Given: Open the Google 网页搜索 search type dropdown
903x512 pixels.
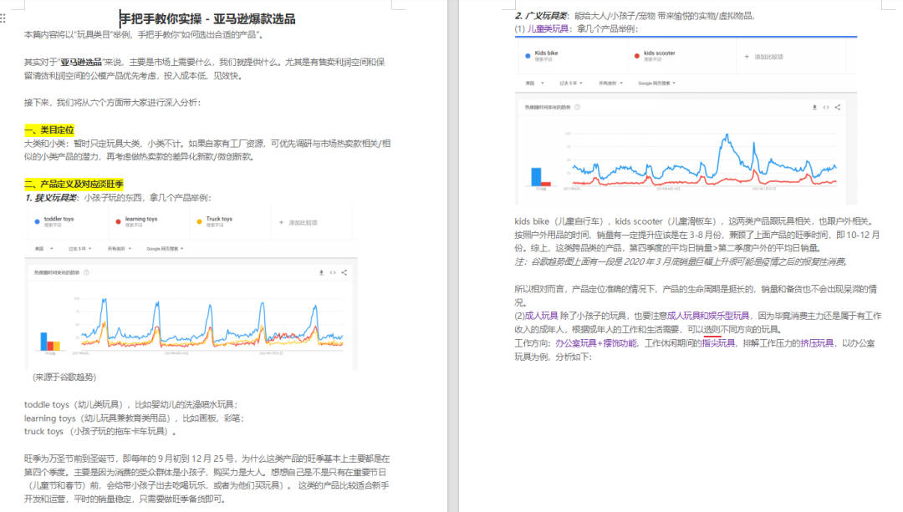Looking at the screenshot, I should tap(162, 248).
